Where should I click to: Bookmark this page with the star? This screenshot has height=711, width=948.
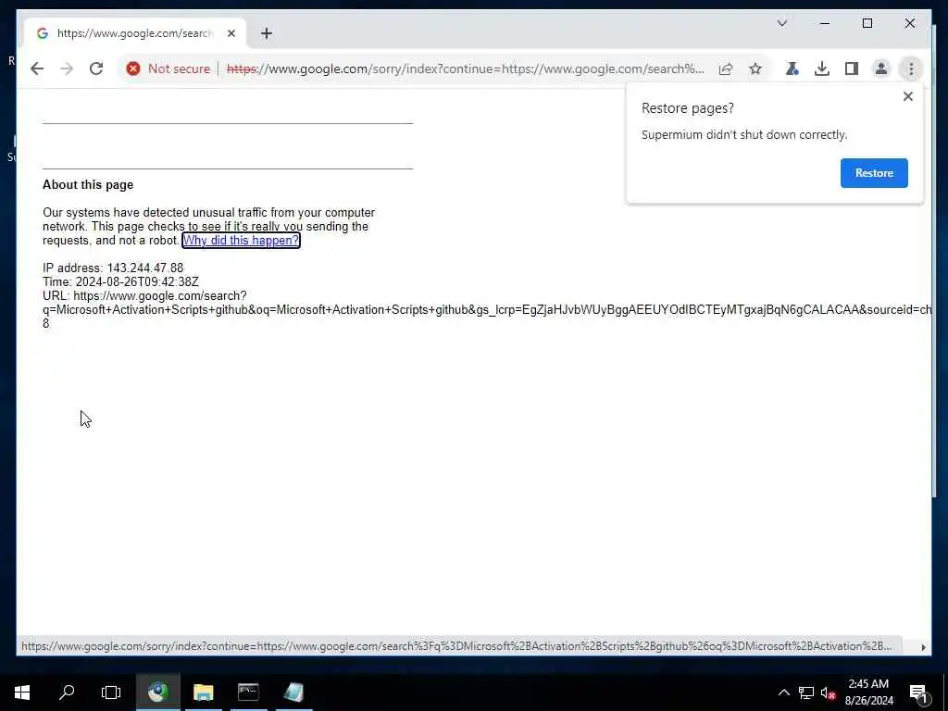point(755,69)
